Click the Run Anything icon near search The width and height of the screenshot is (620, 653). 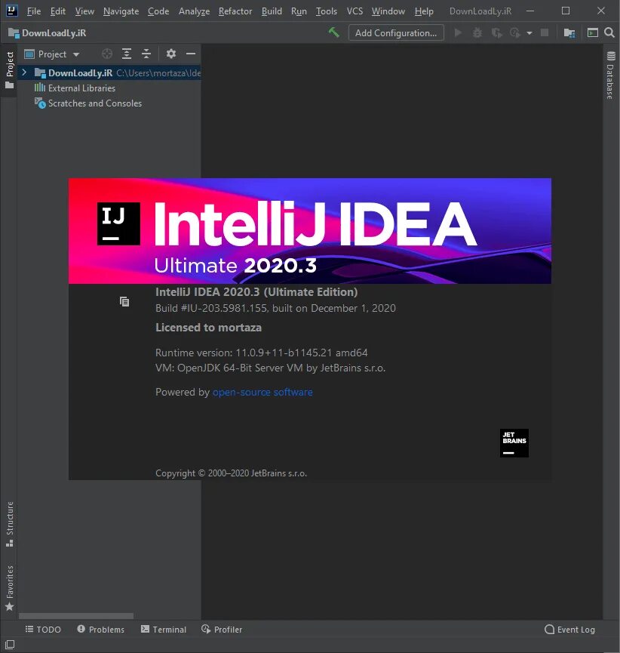point(593,32)
